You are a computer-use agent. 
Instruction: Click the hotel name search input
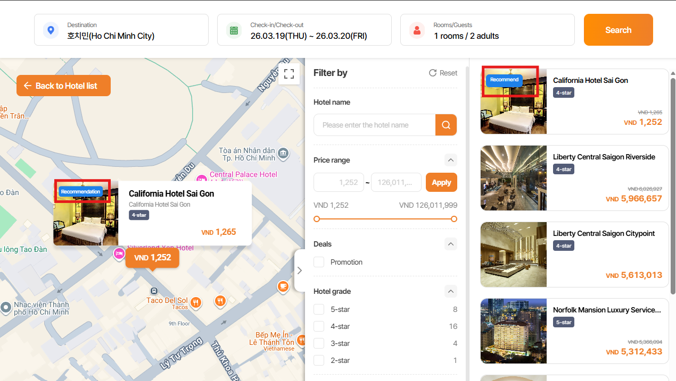point(375,125)
